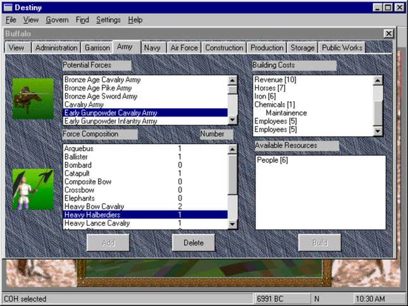Close the Buffalo city panel
The image size is (408, 306).
tap(388, 34)
